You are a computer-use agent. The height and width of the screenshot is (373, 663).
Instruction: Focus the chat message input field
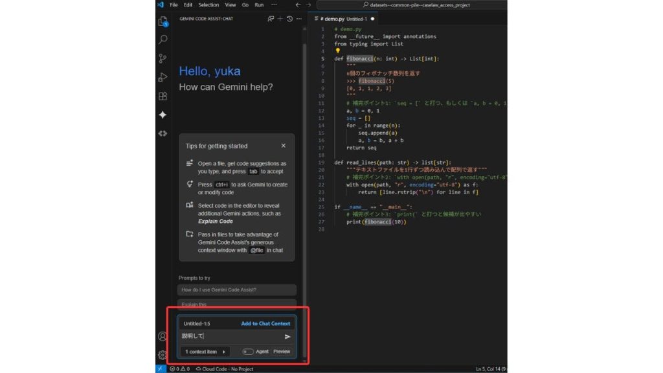point(232,336)
